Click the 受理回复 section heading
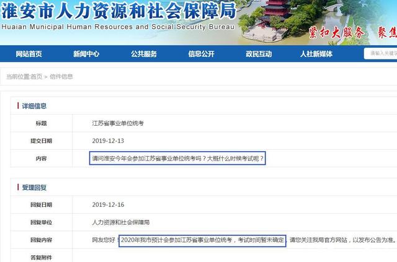Viewport: 397px width, 262px height. (34, 188)
